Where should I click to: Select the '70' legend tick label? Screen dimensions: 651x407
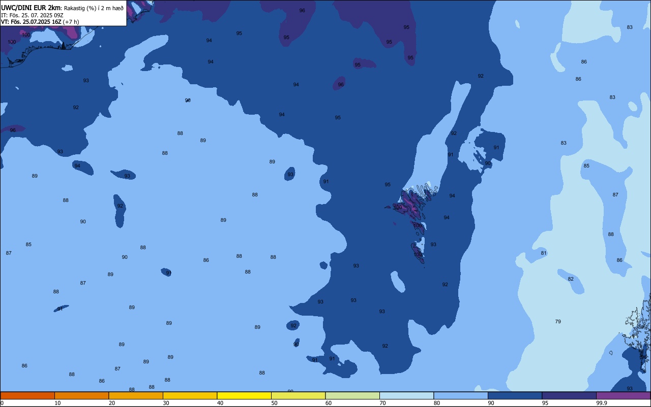tap(382, 403)
